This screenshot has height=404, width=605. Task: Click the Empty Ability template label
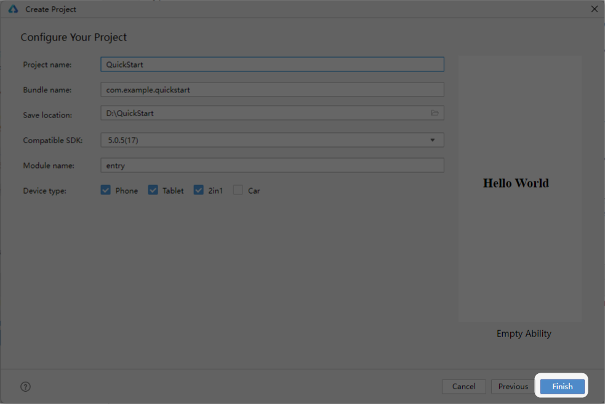pos(524,333)
